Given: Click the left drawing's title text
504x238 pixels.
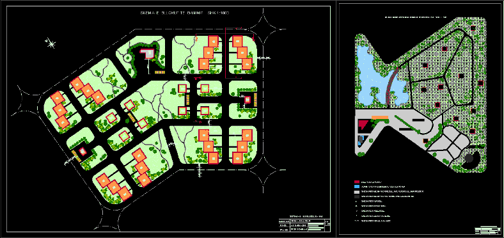Looking at the screenshot, I should (184, 13).
